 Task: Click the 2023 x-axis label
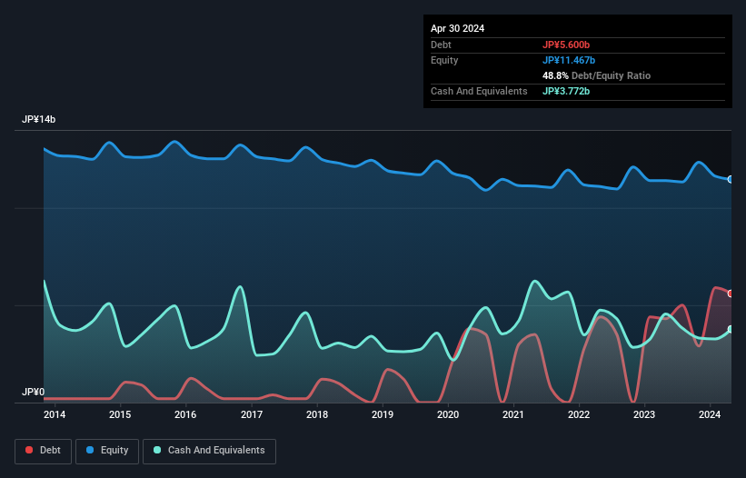(643, 414)
